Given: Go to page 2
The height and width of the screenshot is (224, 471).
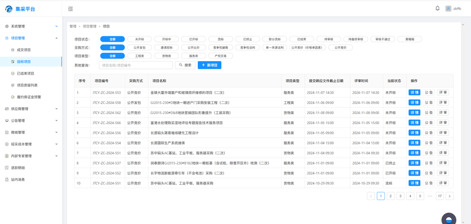Looking at the screenshot, I should coord(390,196).
